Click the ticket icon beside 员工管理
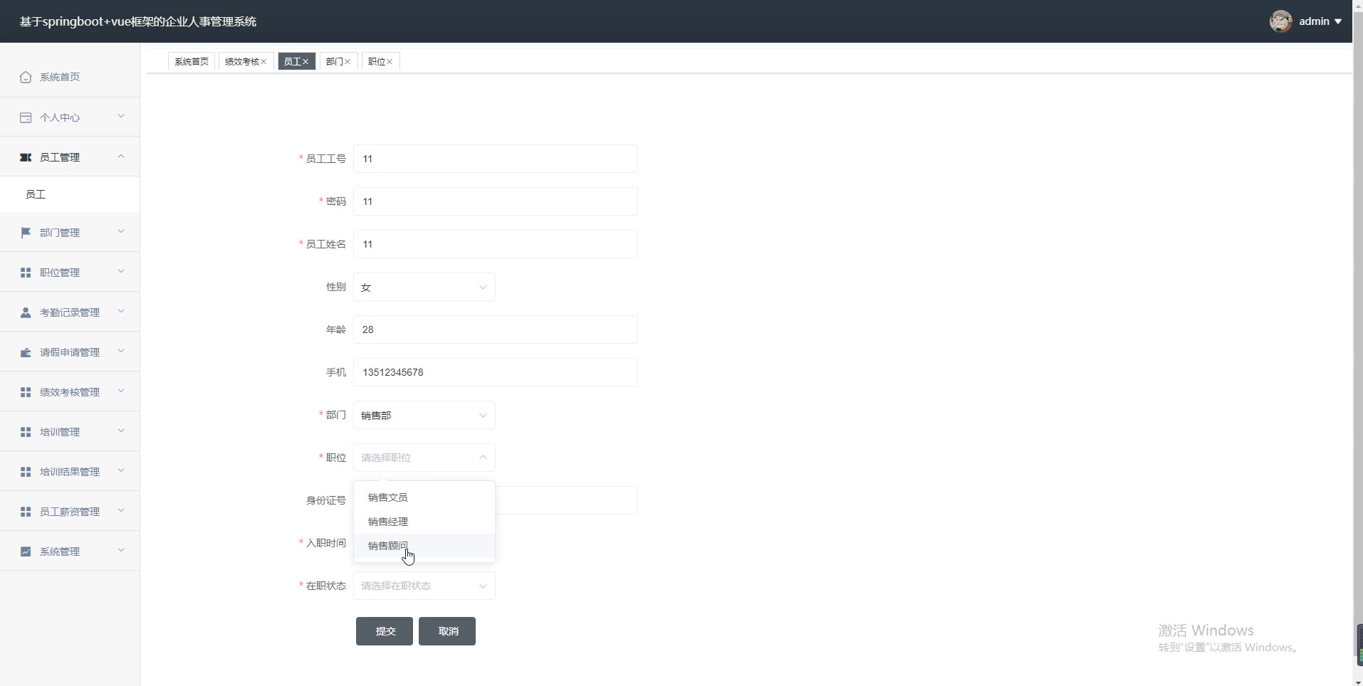This screenshot has height=686, width=1363. click(x=26, y=157)
